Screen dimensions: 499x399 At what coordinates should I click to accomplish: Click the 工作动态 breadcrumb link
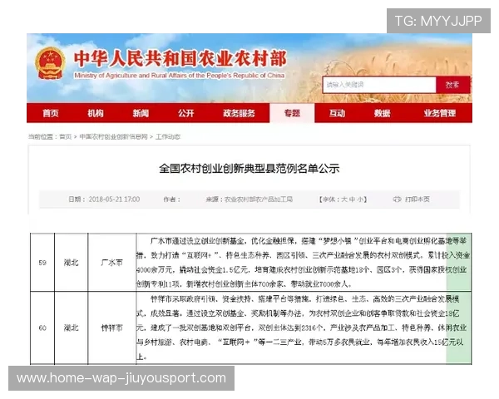[x=168, y=136]
